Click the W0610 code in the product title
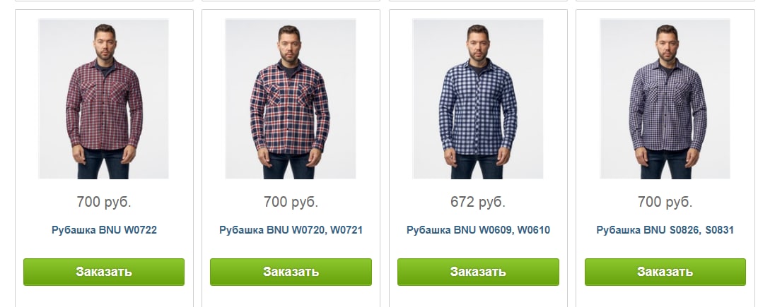Image resolution: width=758 pixels, height=307 pixels. click(534, 230)
